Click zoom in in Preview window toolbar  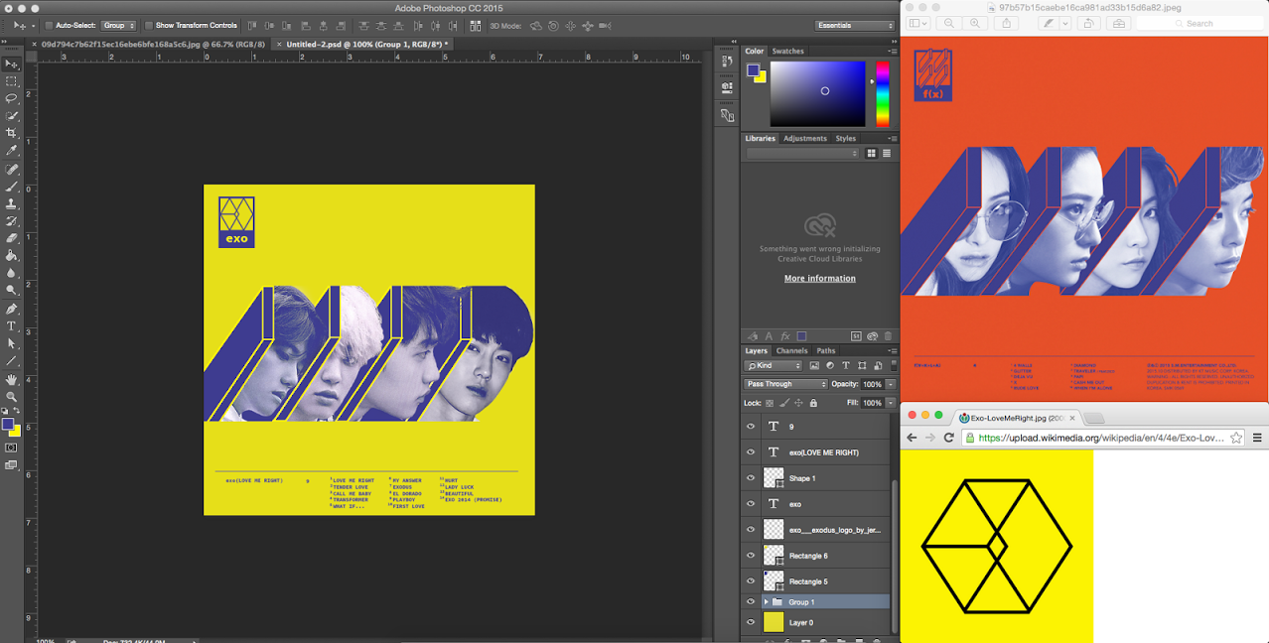(x=977, y=23)
